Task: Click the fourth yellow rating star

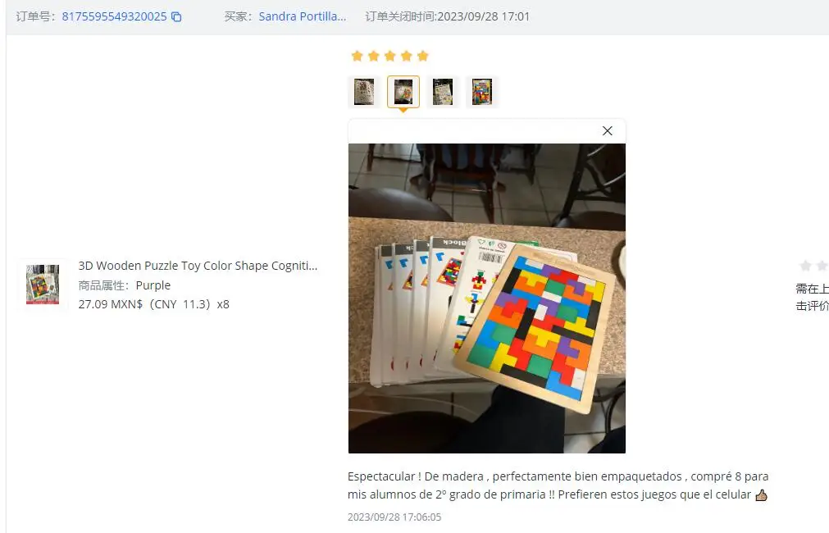Action: pos(407,56)
